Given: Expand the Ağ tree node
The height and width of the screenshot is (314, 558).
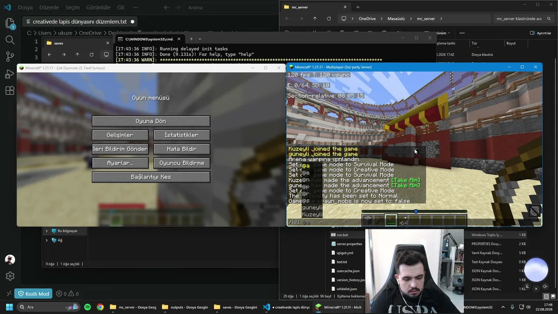Looking at the screenshot, I should click(47, 240).
